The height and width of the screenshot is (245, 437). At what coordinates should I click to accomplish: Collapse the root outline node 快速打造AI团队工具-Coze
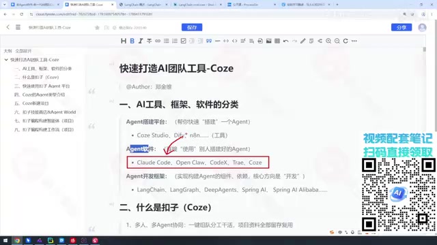tap(6, 60)
